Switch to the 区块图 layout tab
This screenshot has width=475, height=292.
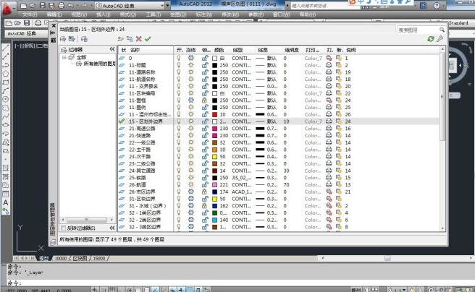pyautogui.click(x=80, y=258)
